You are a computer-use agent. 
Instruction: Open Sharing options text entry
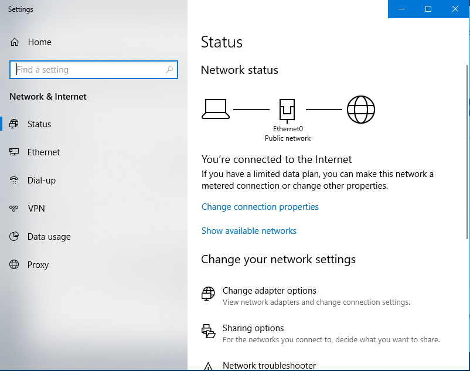253,328
